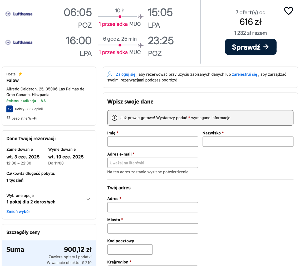Expand Wybrane opcje with the chevron
The image size is (300, 266).
(x=88, y=199)
